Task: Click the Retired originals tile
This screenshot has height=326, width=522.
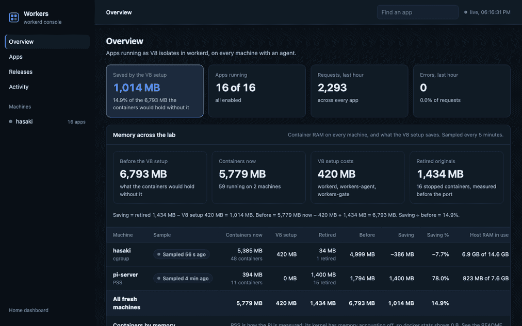Action: click(x=456, y=178)
